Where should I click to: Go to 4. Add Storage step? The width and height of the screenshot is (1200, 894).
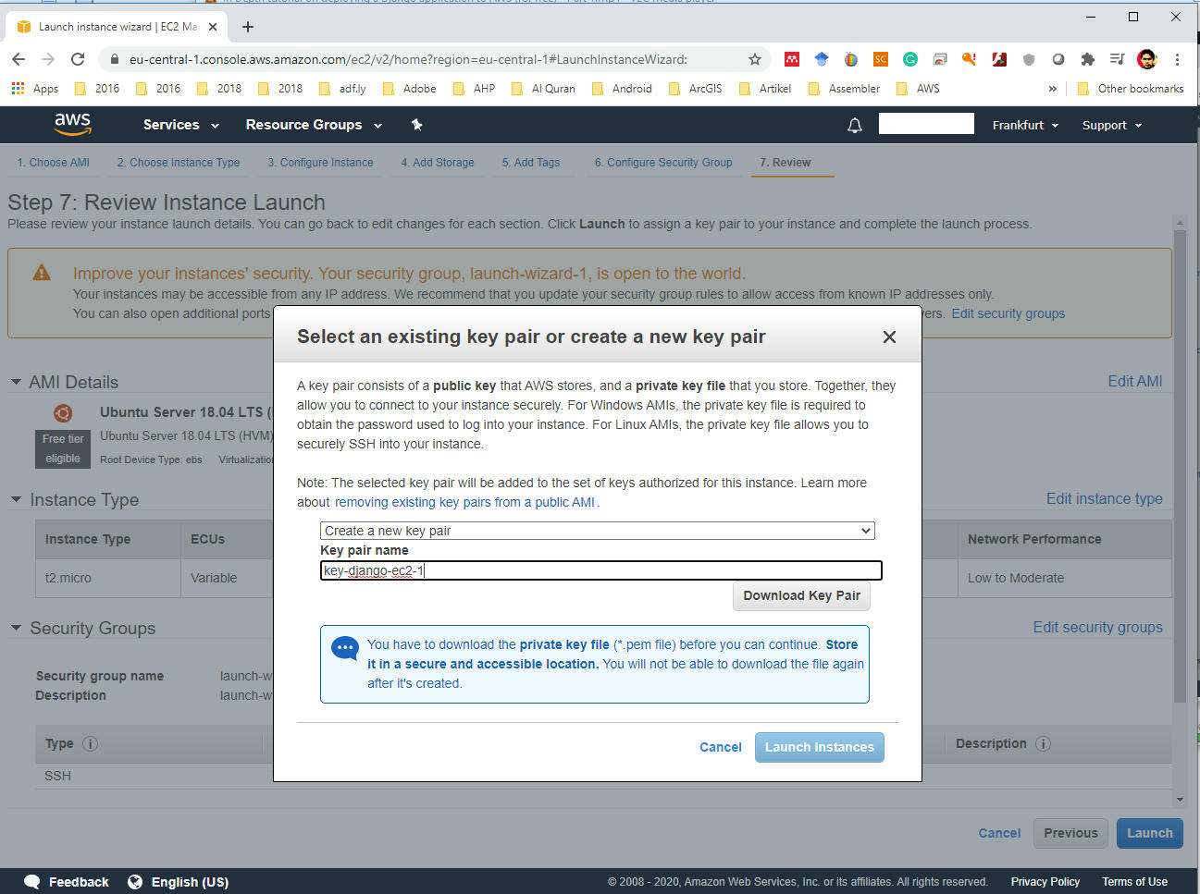438,162
